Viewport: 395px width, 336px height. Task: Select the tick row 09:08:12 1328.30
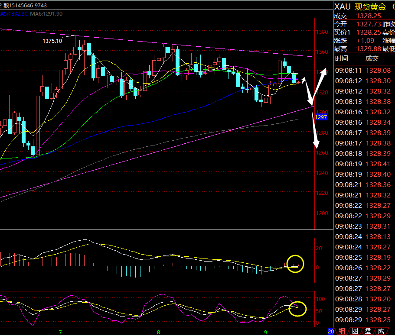pos(363,81)
